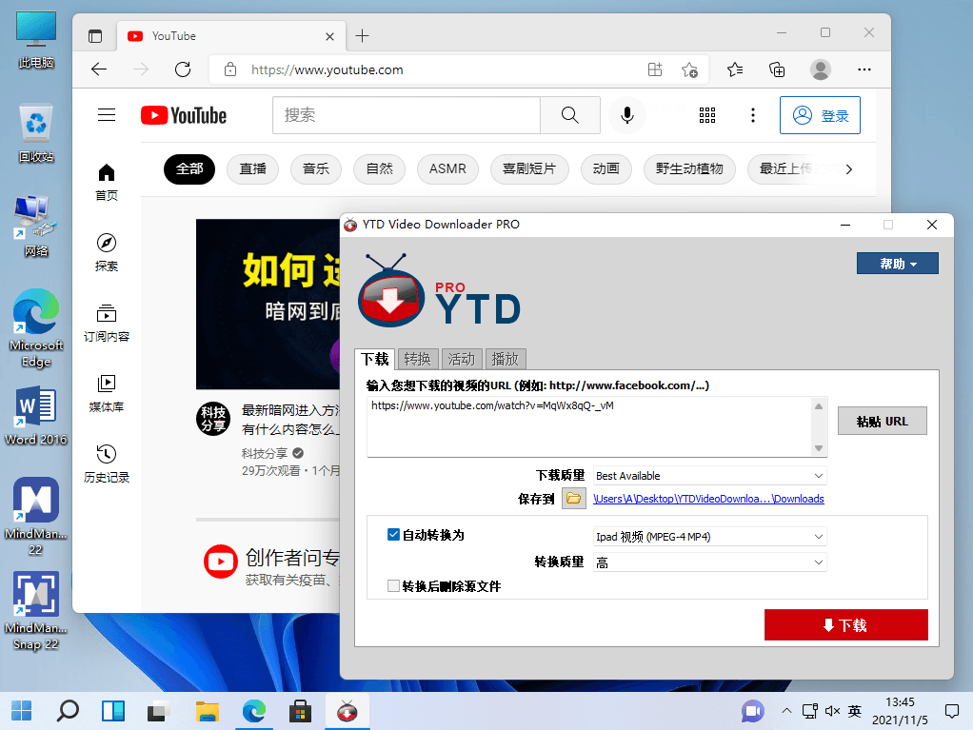Image resolution: width=973 pixels, height=730 pixels.
Task: Add this page to favorites star
Action: [x=689, y=69]
